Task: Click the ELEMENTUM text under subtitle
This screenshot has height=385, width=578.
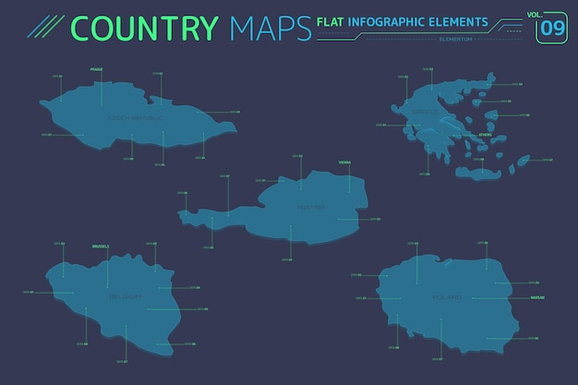Action: (x=455, y=39)
